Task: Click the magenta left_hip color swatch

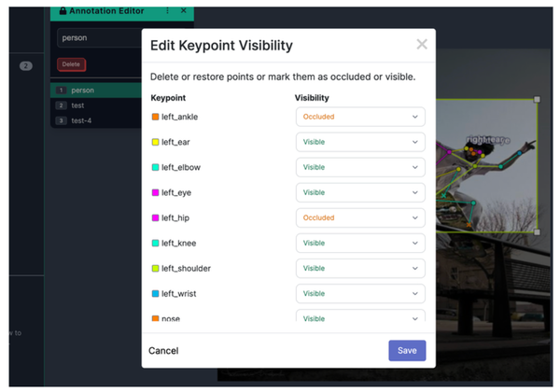Action: pyautogui.click(x=155, y=217)
